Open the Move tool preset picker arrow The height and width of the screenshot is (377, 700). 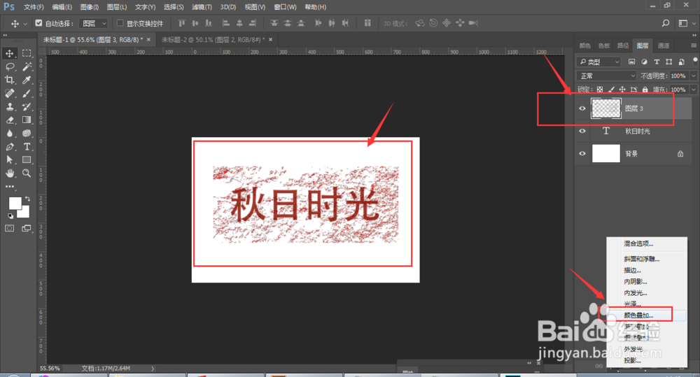point(25,24)
